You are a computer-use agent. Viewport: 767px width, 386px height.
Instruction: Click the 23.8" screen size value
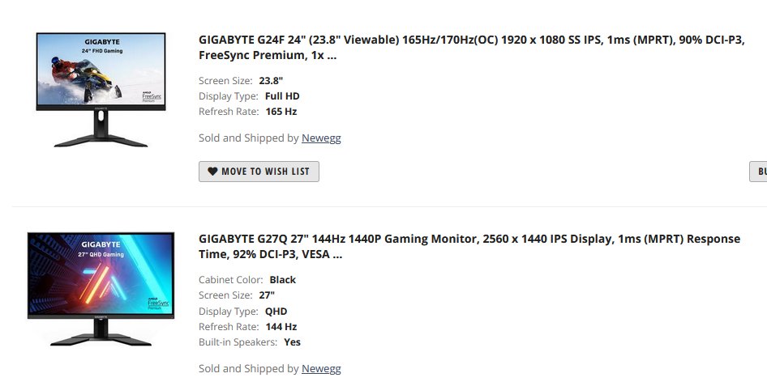coord(271,81)
